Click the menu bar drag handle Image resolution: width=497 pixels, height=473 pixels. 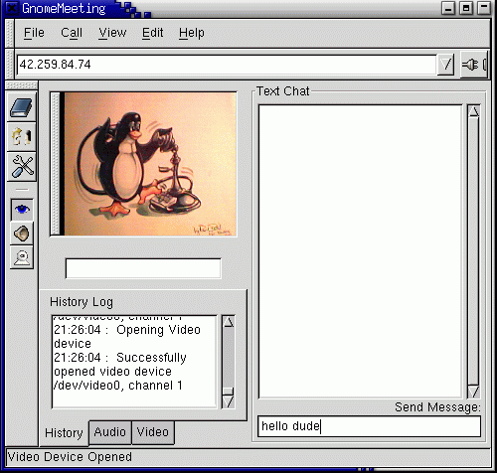[x=10, y=33]
